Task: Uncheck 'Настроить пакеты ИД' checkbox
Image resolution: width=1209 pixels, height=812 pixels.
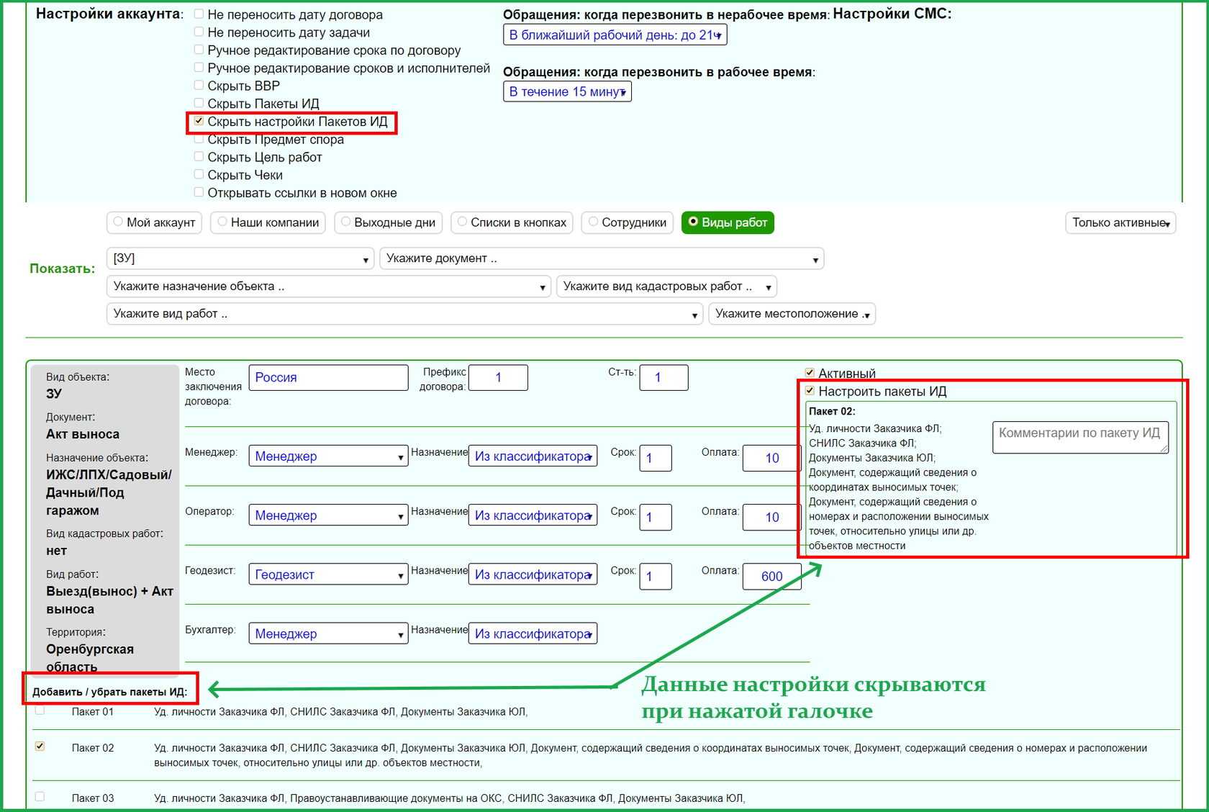Action: click(810, 391)
